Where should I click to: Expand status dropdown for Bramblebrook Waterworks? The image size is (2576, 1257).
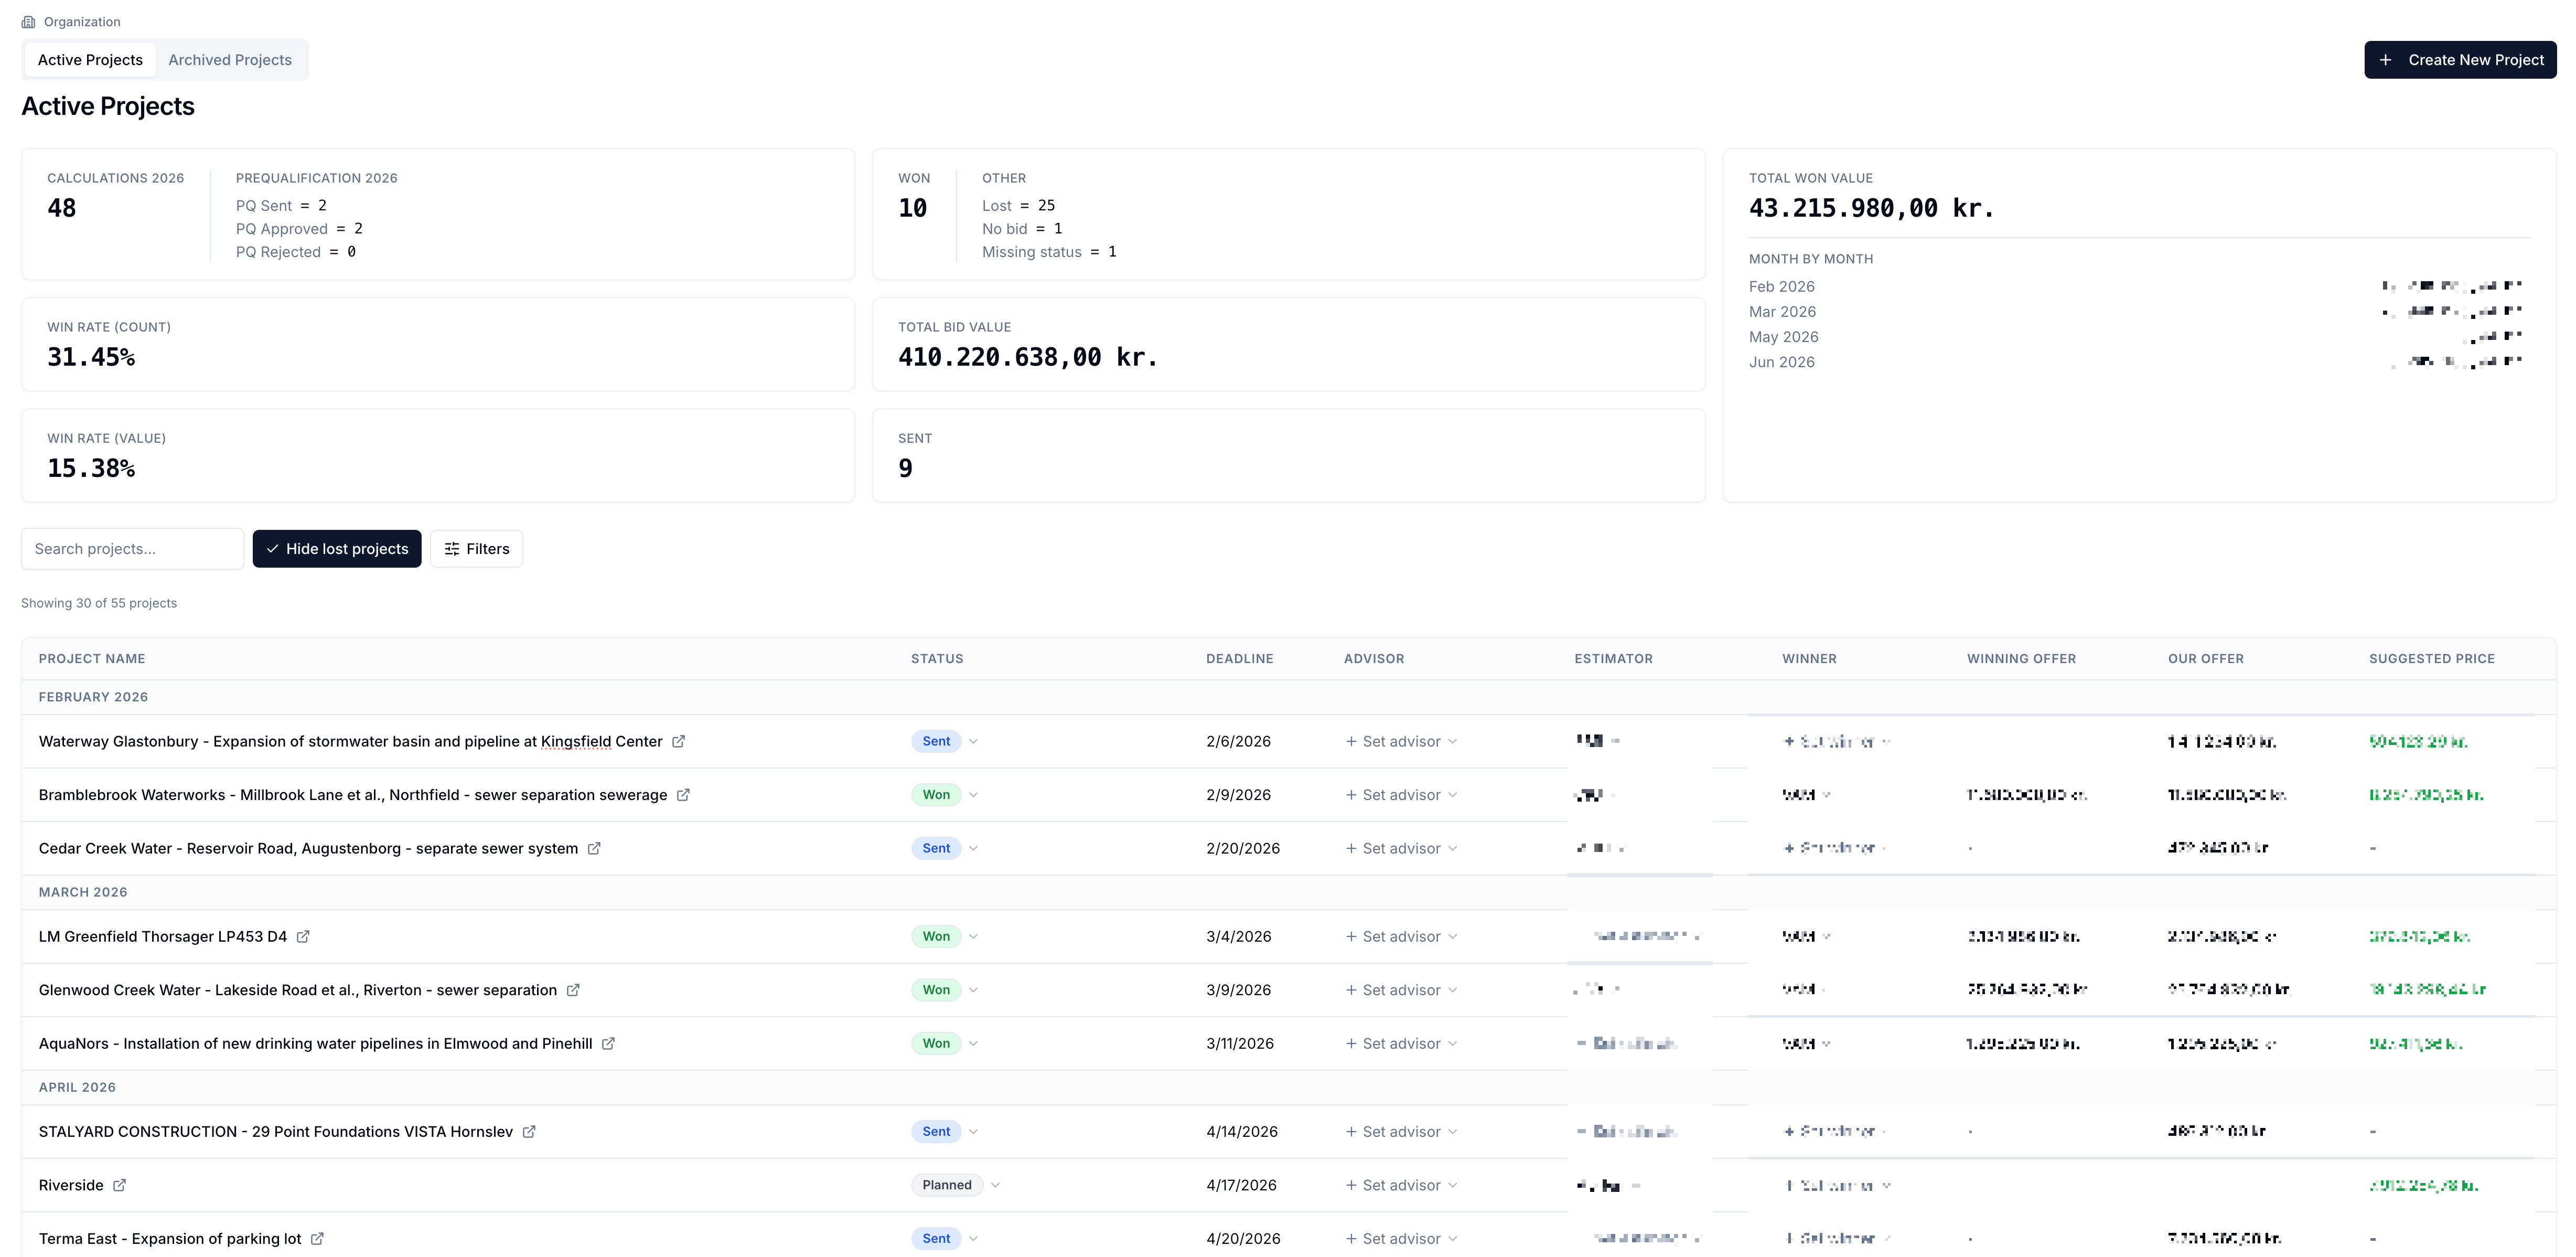point(973,795)
